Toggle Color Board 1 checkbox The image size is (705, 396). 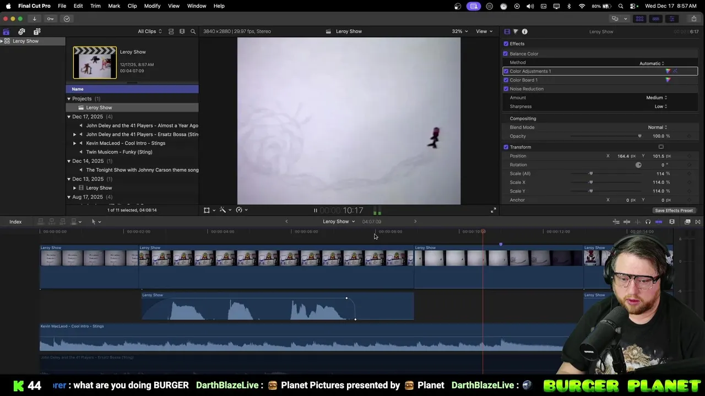506,80
